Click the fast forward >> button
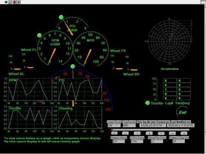 coord(172,133)
